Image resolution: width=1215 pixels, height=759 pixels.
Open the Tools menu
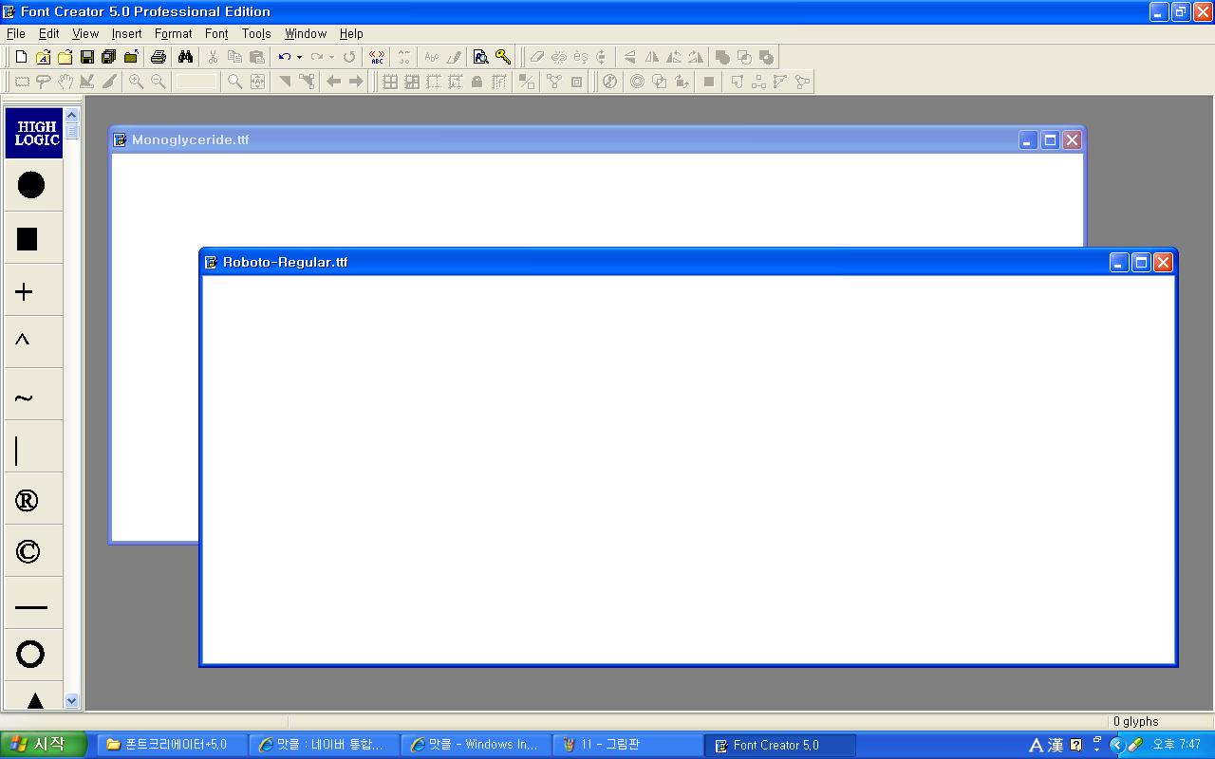pyautogui.click(x=256, y=33)
